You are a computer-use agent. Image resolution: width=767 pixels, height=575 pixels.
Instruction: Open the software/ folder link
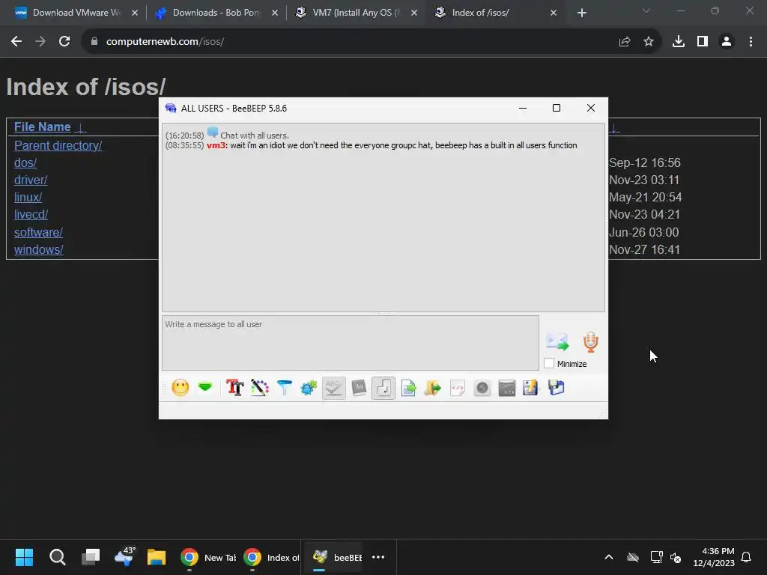pos(38,232)
